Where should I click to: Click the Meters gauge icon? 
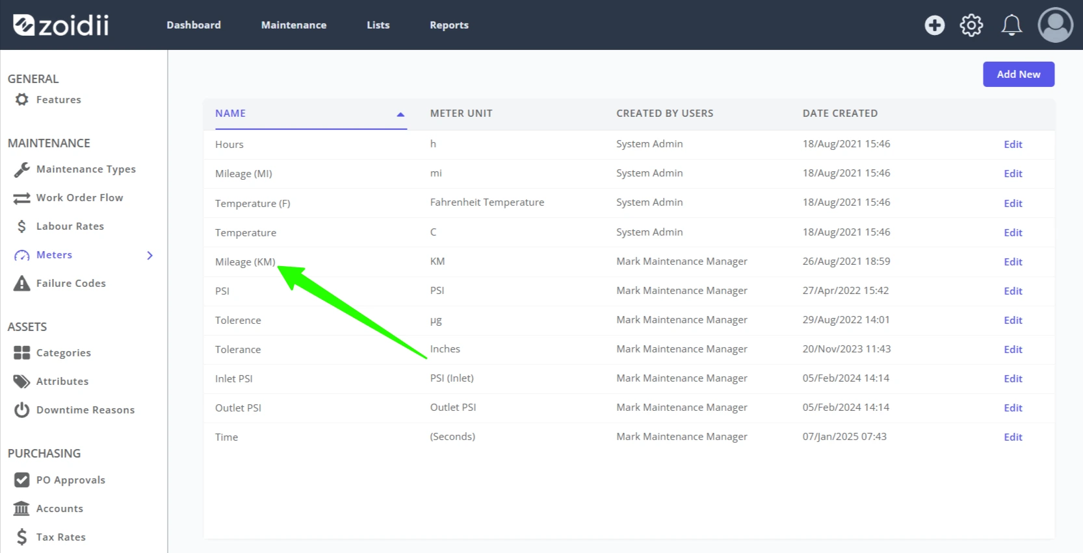click(22, 255)
